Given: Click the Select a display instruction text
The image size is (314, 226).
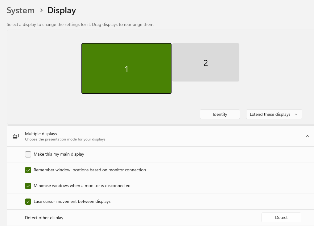Looking at the screenshot, I should coord(81,25).
